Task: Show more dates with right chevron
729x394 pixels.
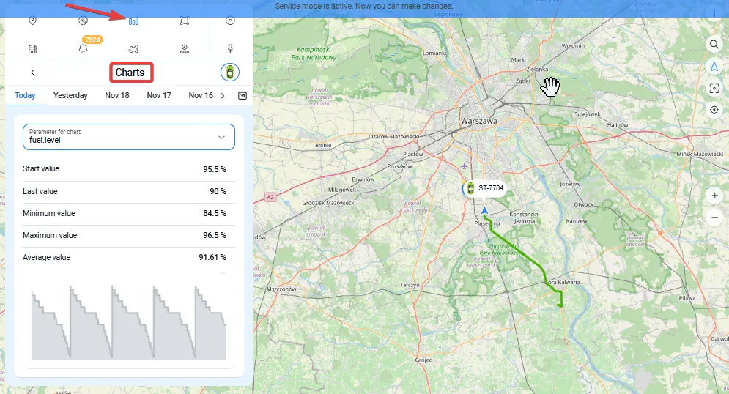Action: pyautogui.click(x=223, y=95)
